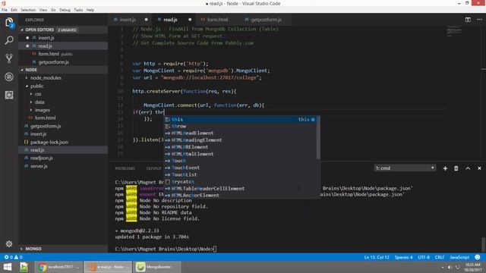486x273 pixels.
Task: Switch to the Problems panel tab
Action: point(125,168)
